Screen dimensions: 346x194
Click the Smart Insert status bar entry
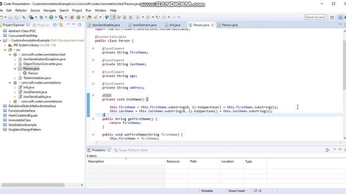(x=237, y=191)
